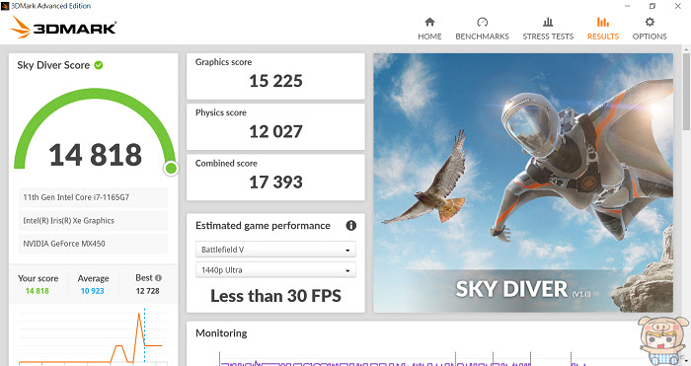Click the Less than 30 FPS result
The width and height of the screenshot is (691, 366).
pyautogui.click(x=275, y=296)
